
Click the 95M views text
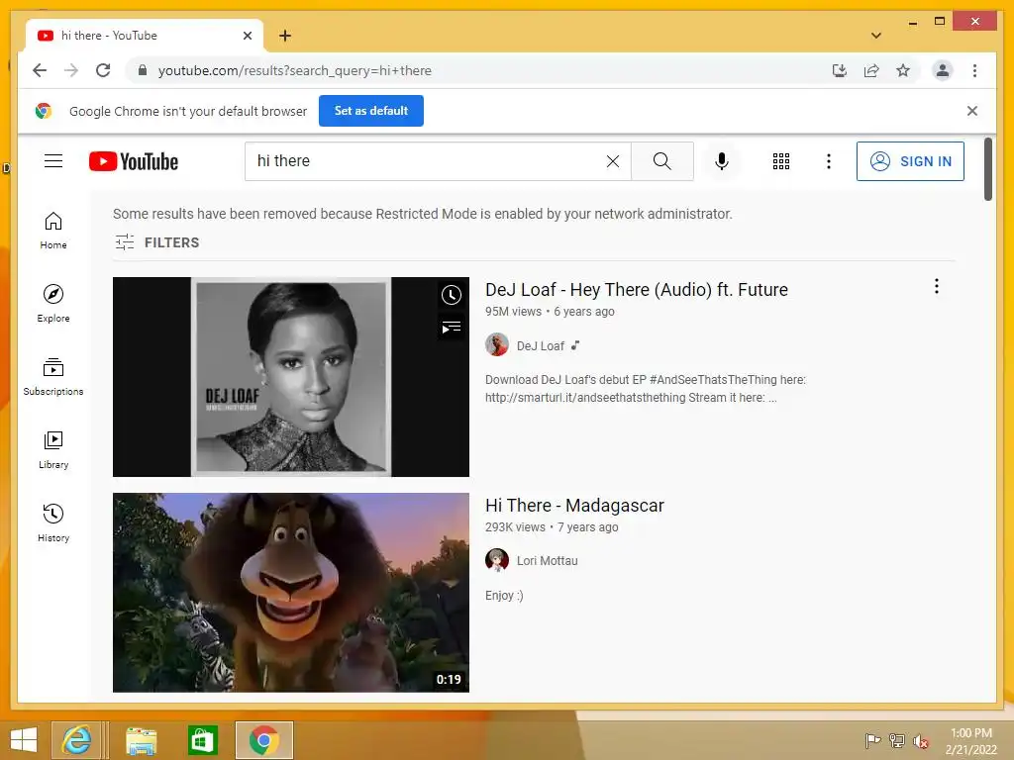click(x=514, y=312)
